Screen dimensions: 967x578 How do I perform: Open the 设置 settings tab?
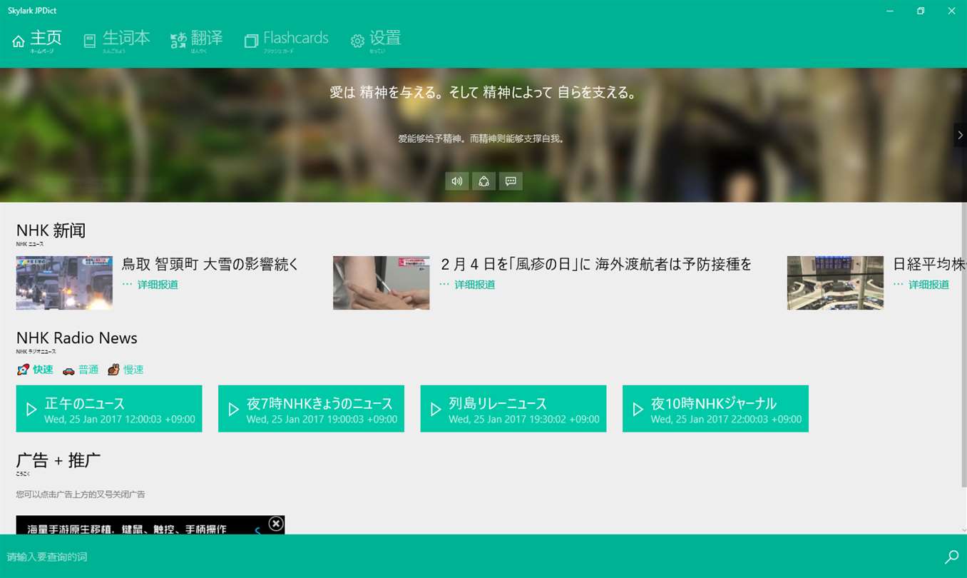[x=376, y=40]
